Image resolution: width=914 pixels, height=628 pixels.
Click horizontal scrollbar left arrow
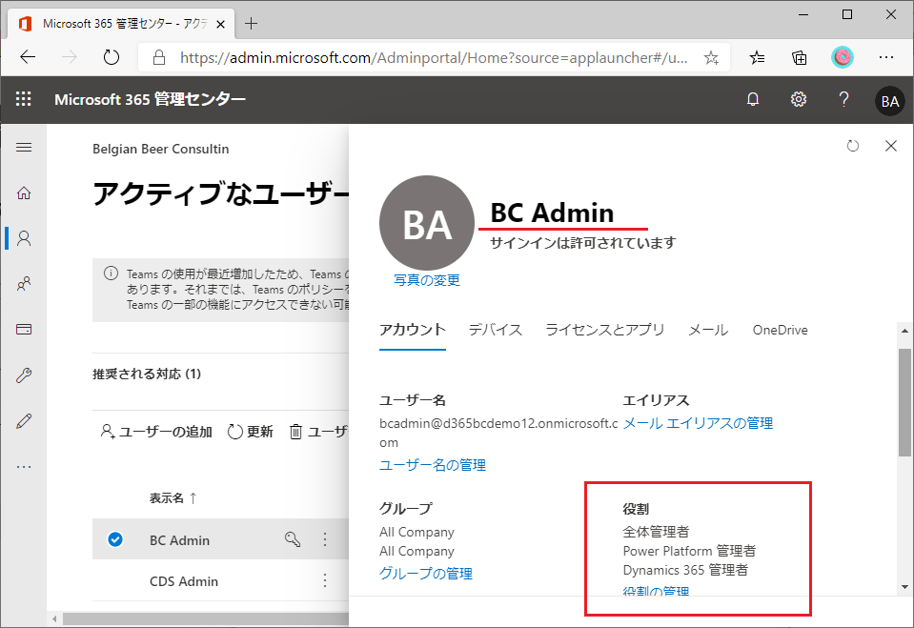[54, 618]
